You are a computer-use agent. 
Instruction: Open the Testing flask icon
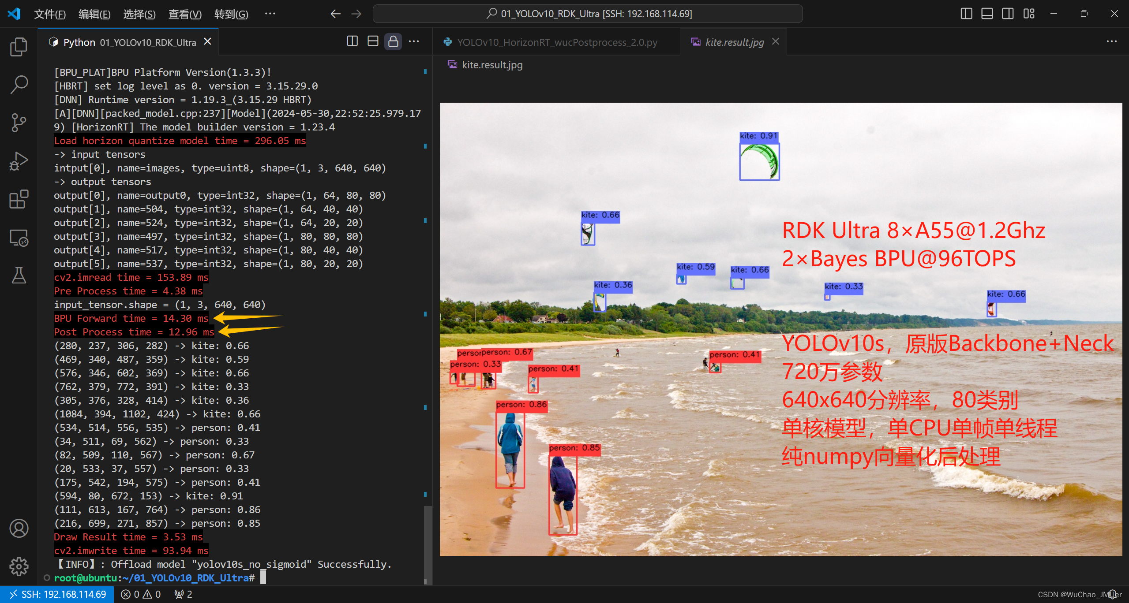coord(19,275)
